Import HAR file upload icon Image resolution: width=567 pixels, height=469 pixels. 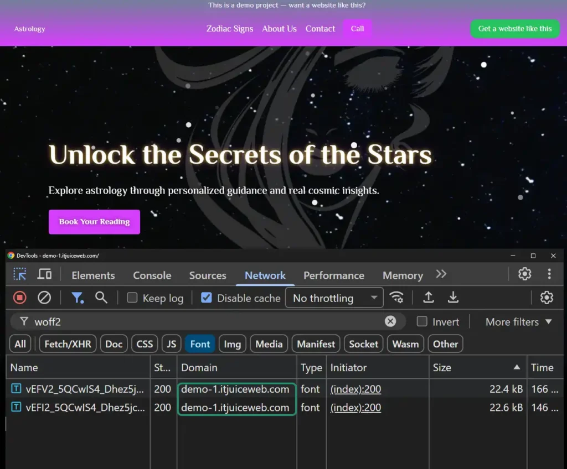click(429, 298)
